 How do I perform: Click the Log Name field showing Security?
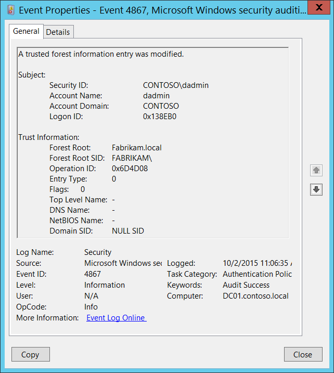pos(98,252)
